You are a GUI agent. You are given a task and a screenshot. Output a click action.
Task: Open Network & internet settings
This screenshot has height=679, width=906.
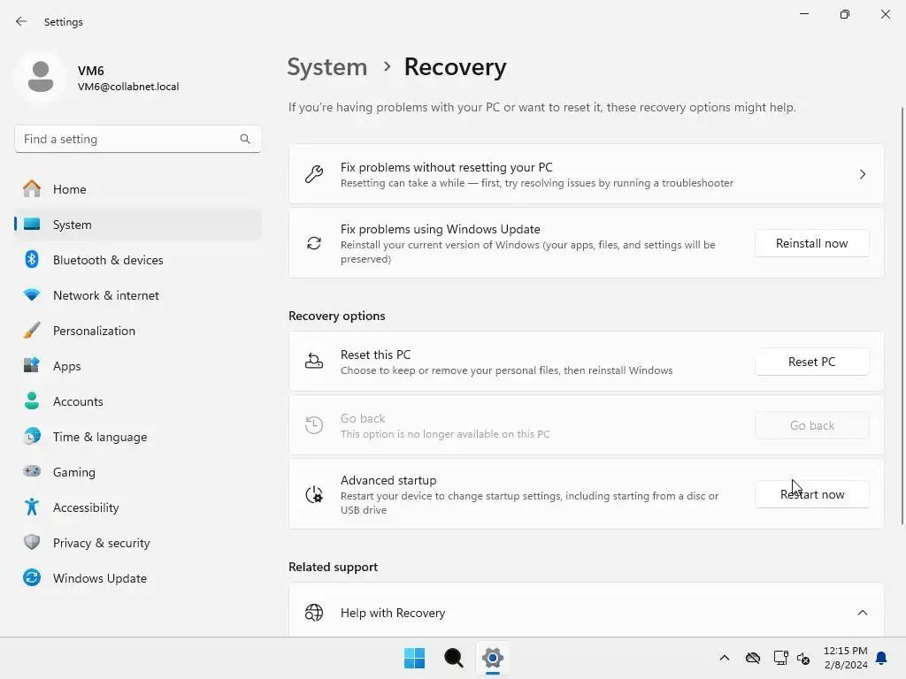tap(138, 295)
